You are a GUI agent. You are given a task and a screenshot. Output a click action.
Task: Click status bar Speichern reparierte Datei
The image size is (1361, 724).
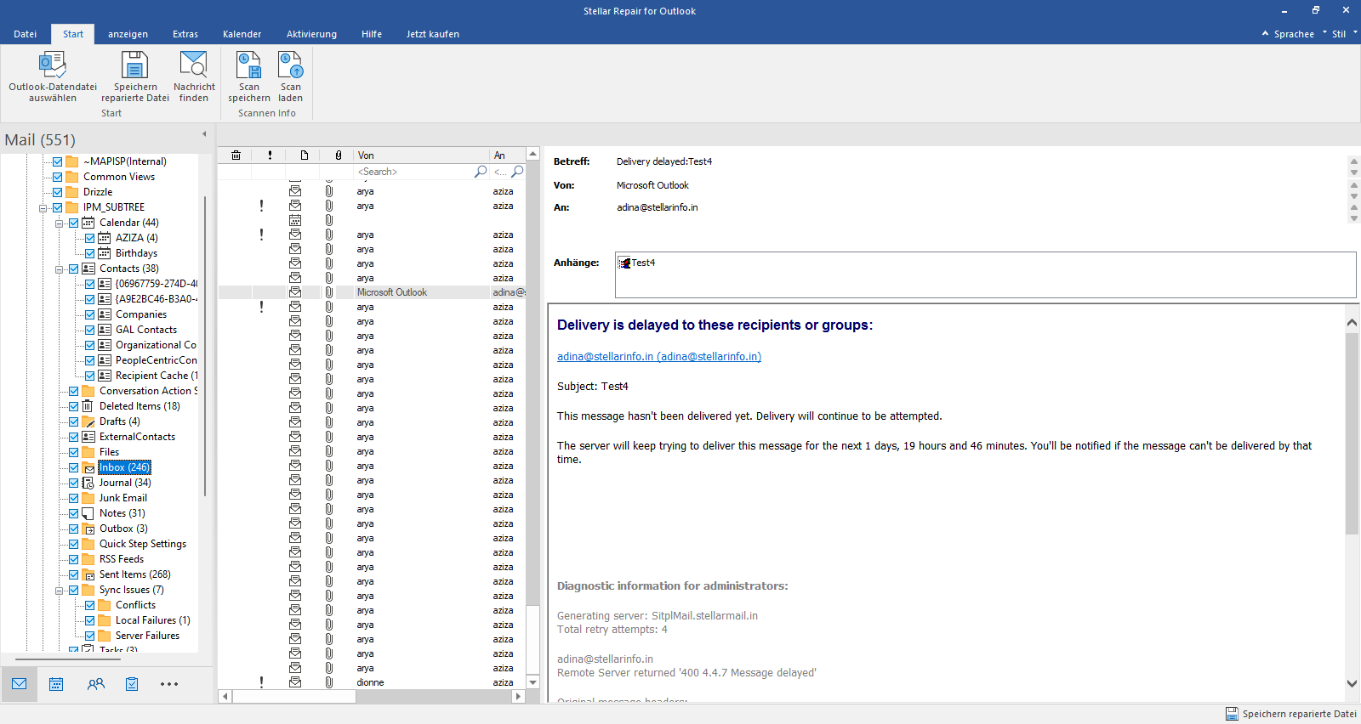point(1291,714)
